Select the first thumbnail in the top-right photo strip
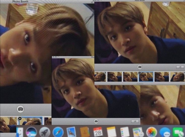 click(x=100, y=77)
